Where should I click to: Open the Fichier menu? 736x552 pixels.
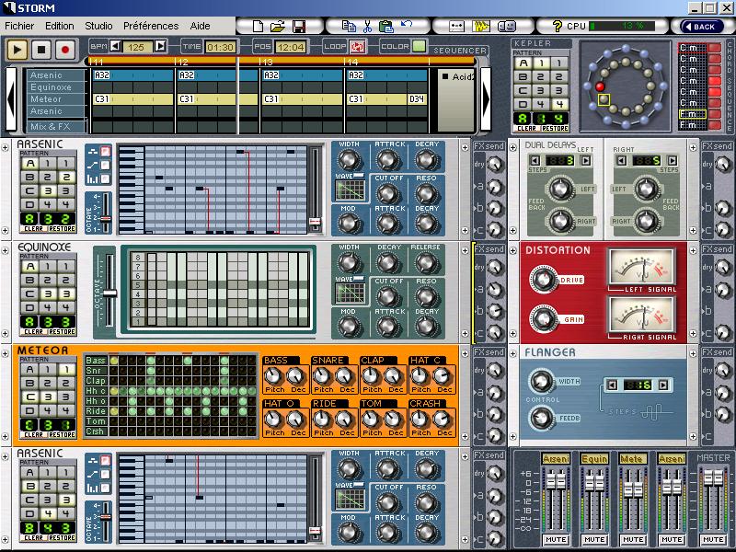tap(18, 26)
